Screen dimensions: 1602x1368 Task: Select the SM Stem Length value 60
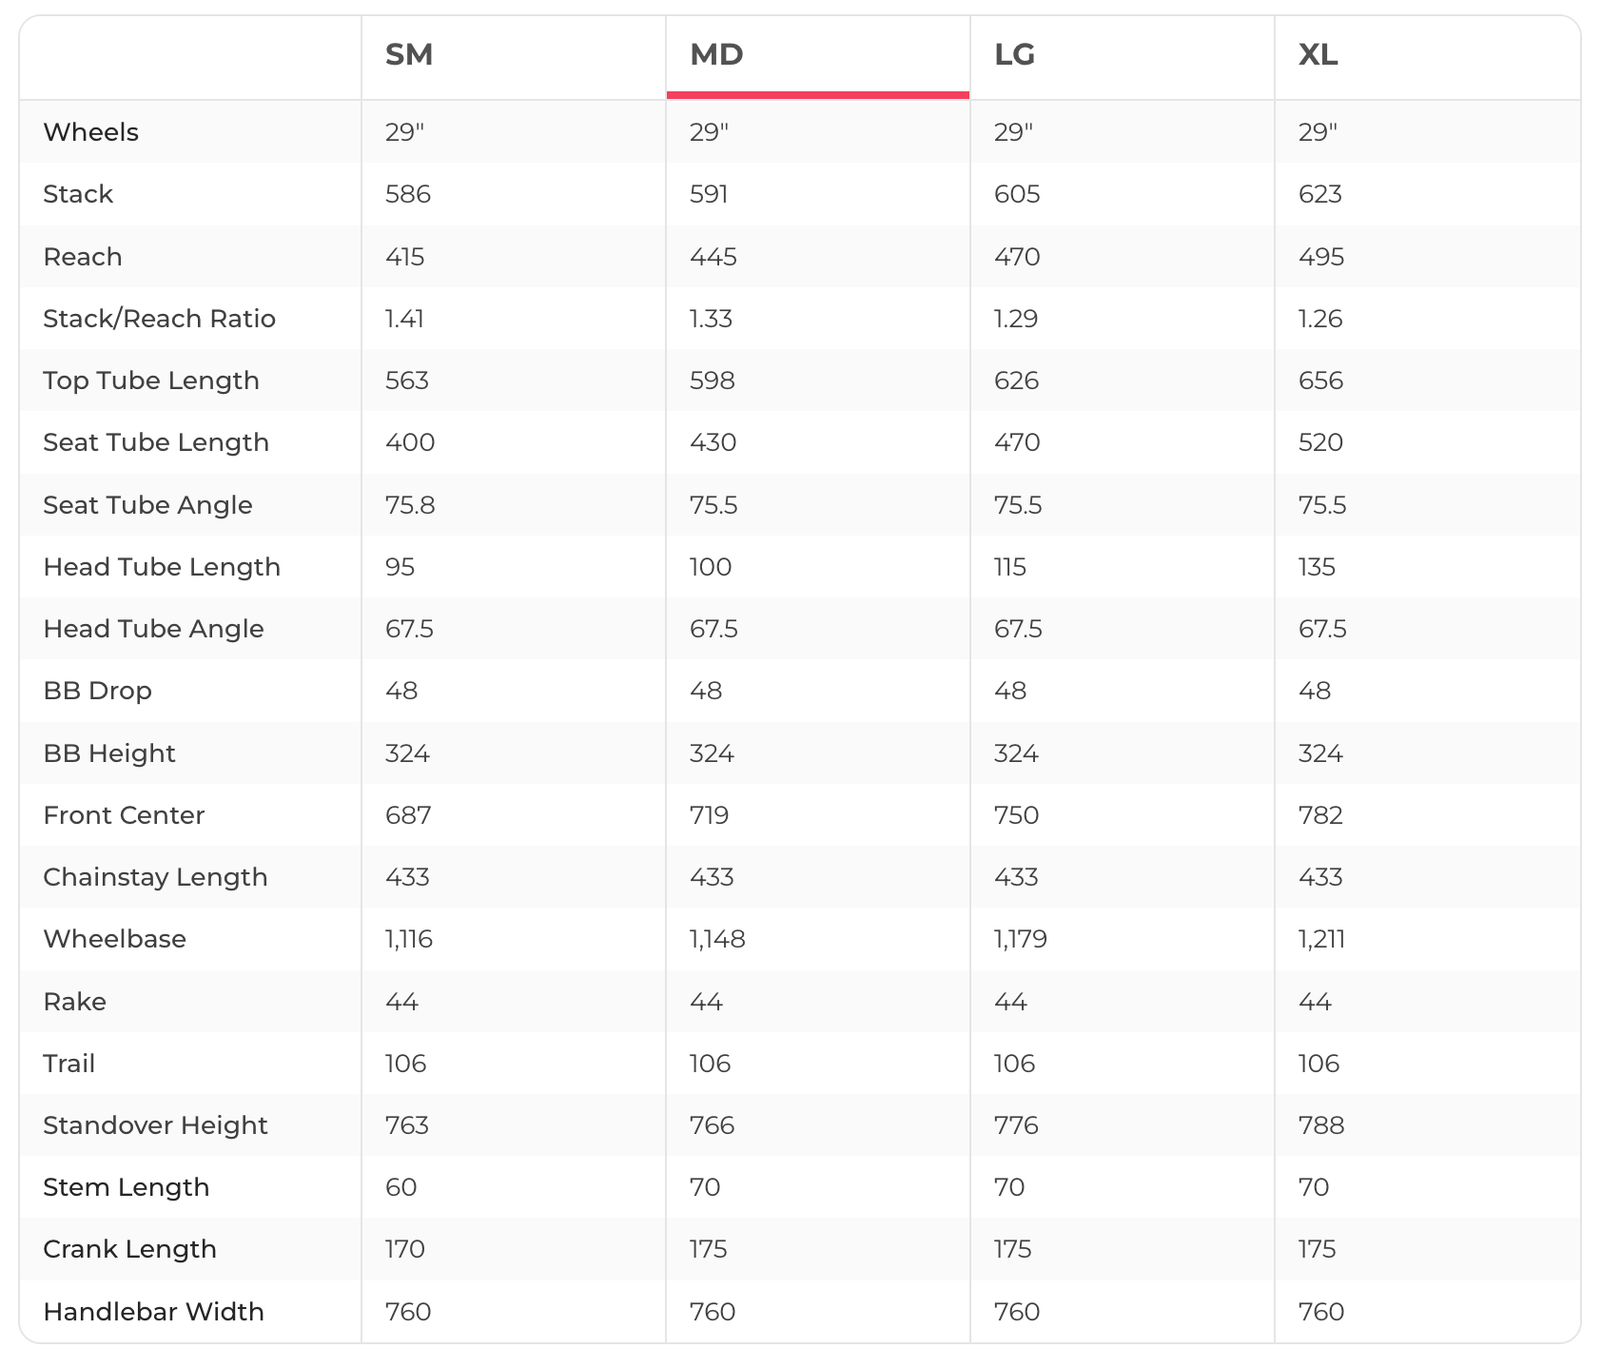click(401, 1187)
